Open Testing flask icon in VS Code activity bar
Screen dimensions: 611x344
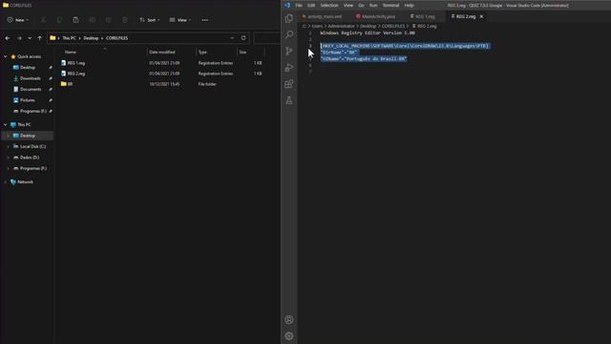point(288,100)
